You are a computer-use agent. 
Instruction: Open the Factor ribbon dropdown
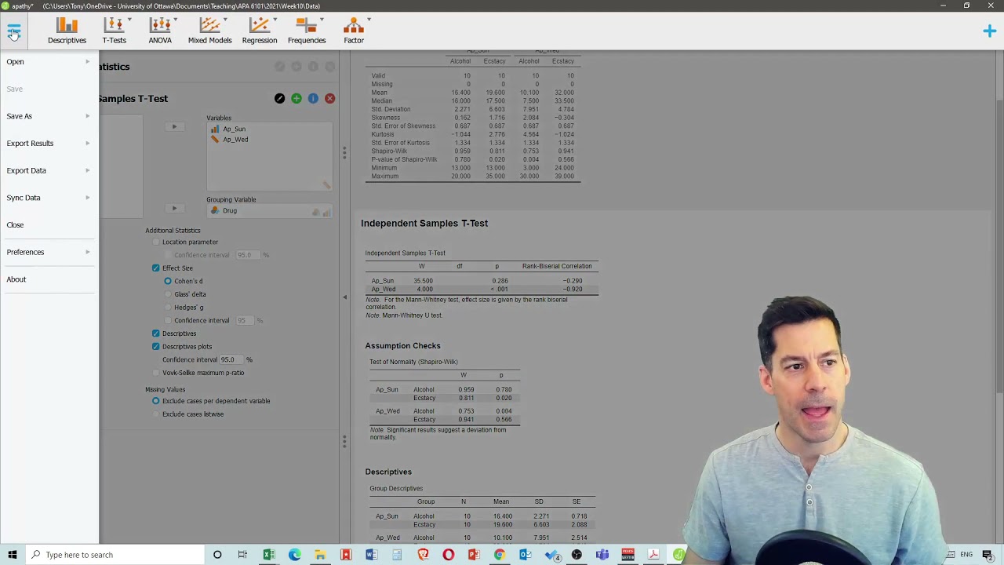(x=354, y=31)
